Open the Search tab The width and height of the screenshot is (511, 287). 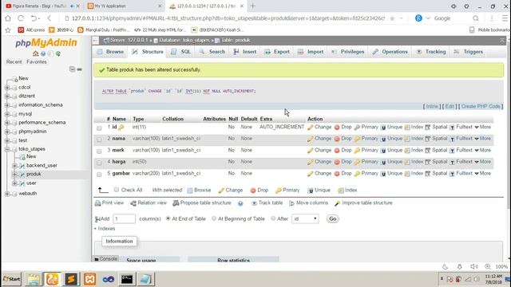click(x=212, y=52)
